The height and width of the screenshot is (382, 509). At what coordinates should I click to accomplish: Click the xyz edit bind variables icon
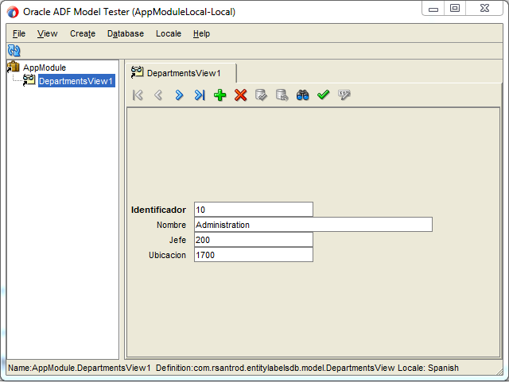344,95
